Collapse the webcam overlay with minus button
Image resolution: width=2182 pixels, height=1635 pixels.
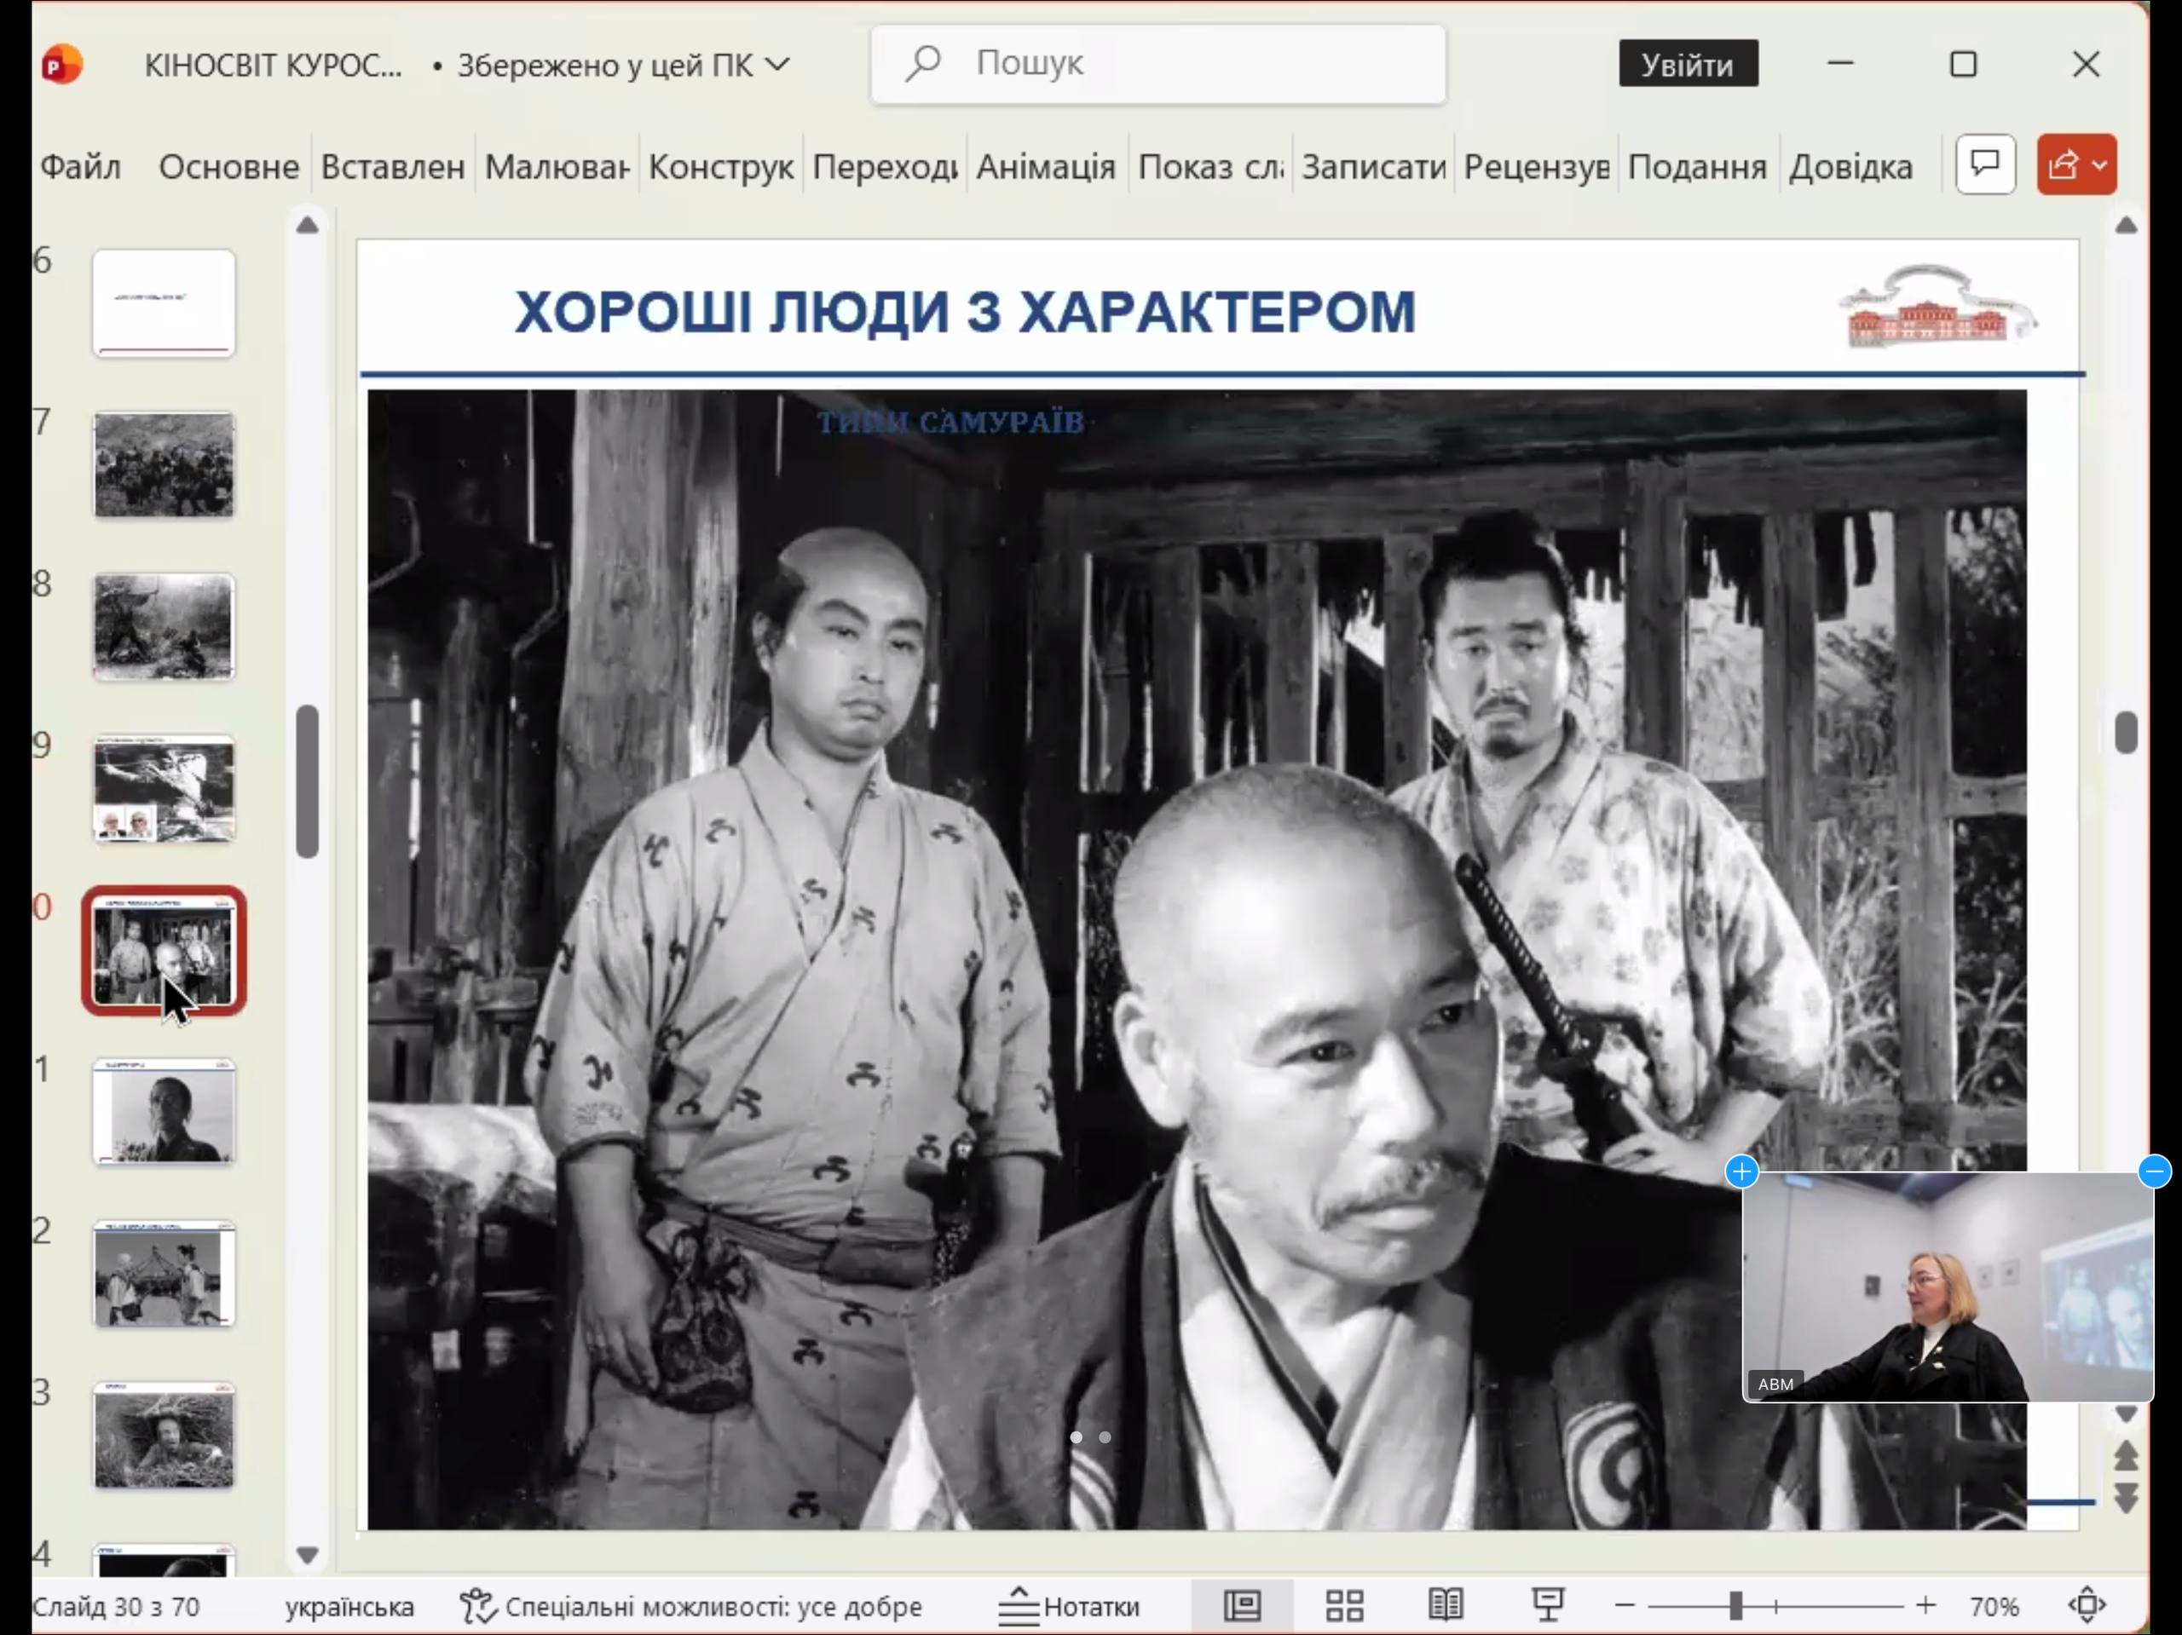2155,1172
